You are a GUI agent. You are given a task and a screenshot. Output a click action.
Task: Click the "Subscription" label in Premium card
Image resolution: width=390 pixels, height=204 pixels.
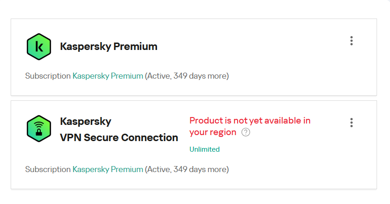point(48,76)
